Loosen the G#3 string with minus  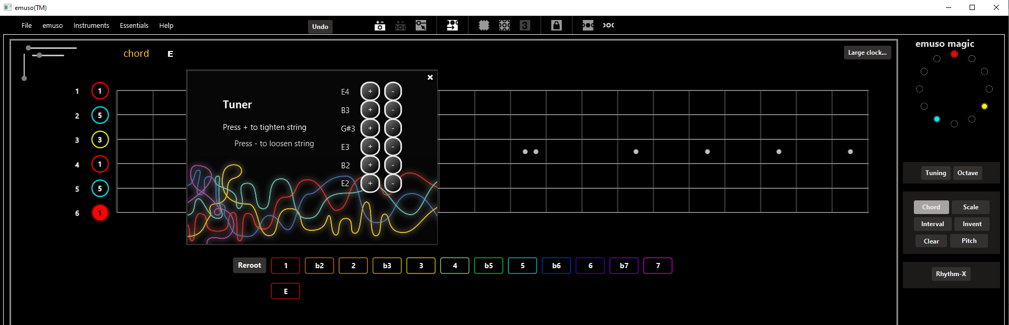[393, 128]
